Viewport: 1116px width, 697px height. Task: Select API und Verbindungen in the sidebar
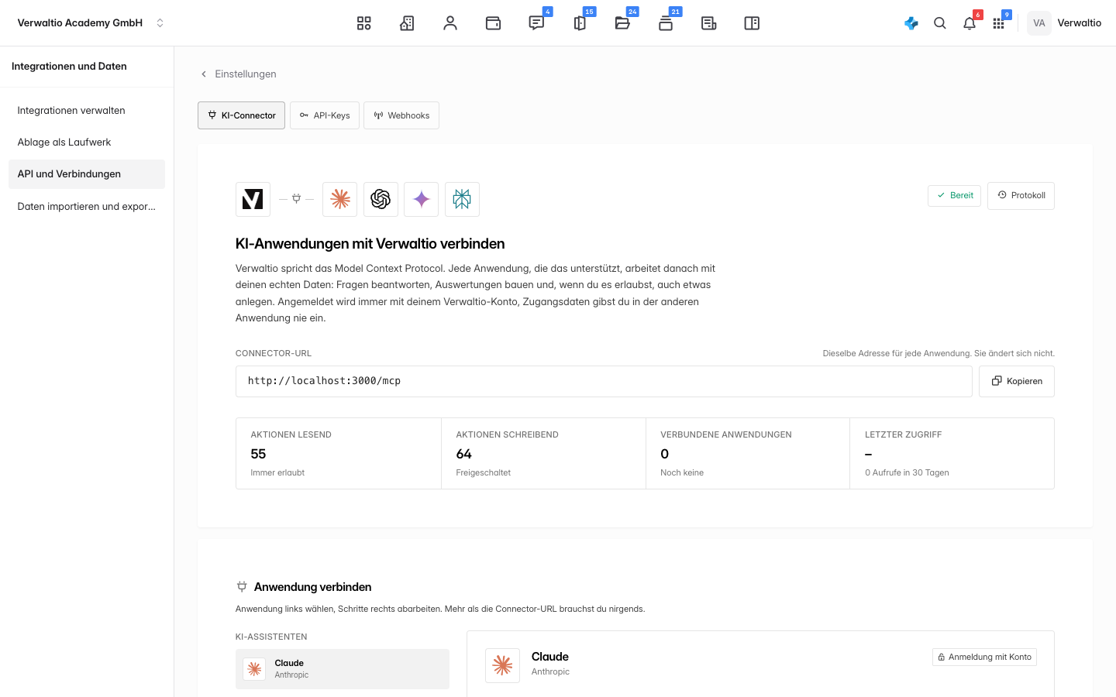(x=87, y=174)
